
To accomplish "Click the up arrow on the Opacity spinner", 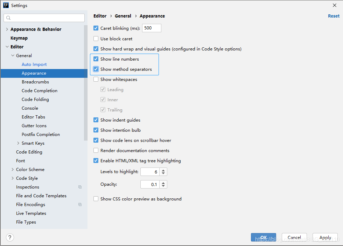I will (163, 183).
